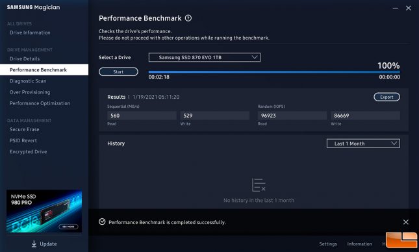Click the elapsed time 00:02:18
Viewport: 419px width, 252px height.
click(159, 77)
